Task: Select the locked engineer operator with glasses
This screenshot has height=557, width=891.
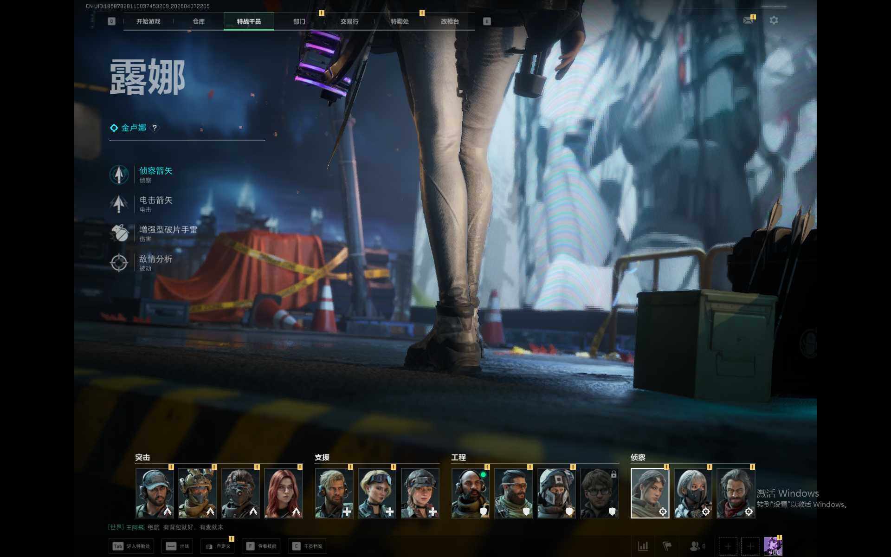Action: pyautogui.click(x=599, y=493)
